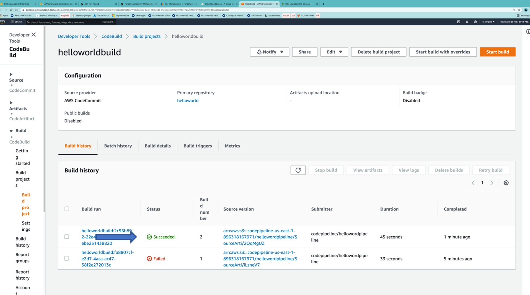The image size is (530, 295).
Task: Click the AWS support help icon
Action: pyautogui.click(x=475, y=22)
